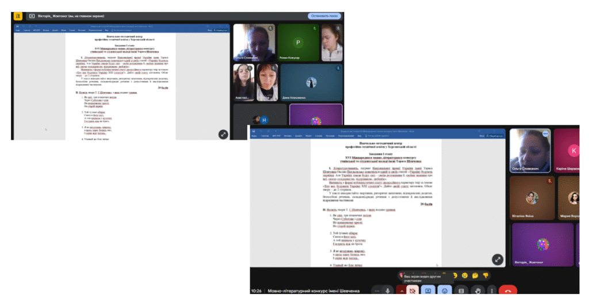Toggle the crossed-out camera button

[412, 290]
